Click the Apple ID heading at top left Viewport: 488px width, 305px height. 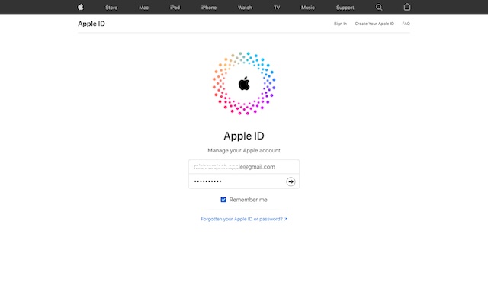click(x=91, y=24)
